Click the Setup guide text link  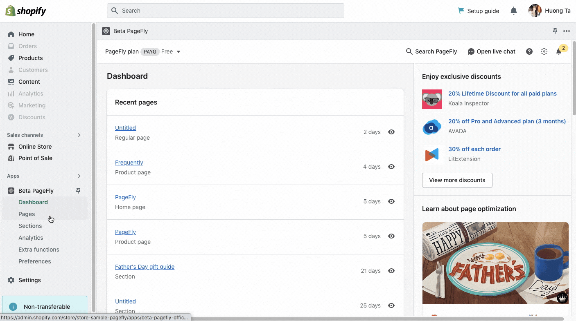coord(483,11)
